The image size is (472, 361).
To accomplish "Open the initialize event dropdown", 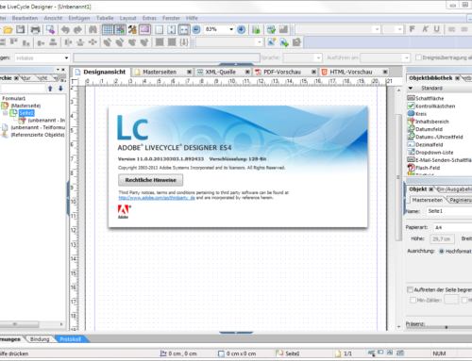I will (x=66, y=57).
